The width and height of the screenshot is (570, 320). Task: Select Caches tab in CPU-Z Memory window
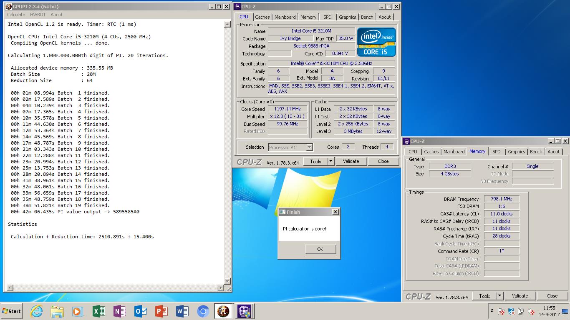coord(431,152)
